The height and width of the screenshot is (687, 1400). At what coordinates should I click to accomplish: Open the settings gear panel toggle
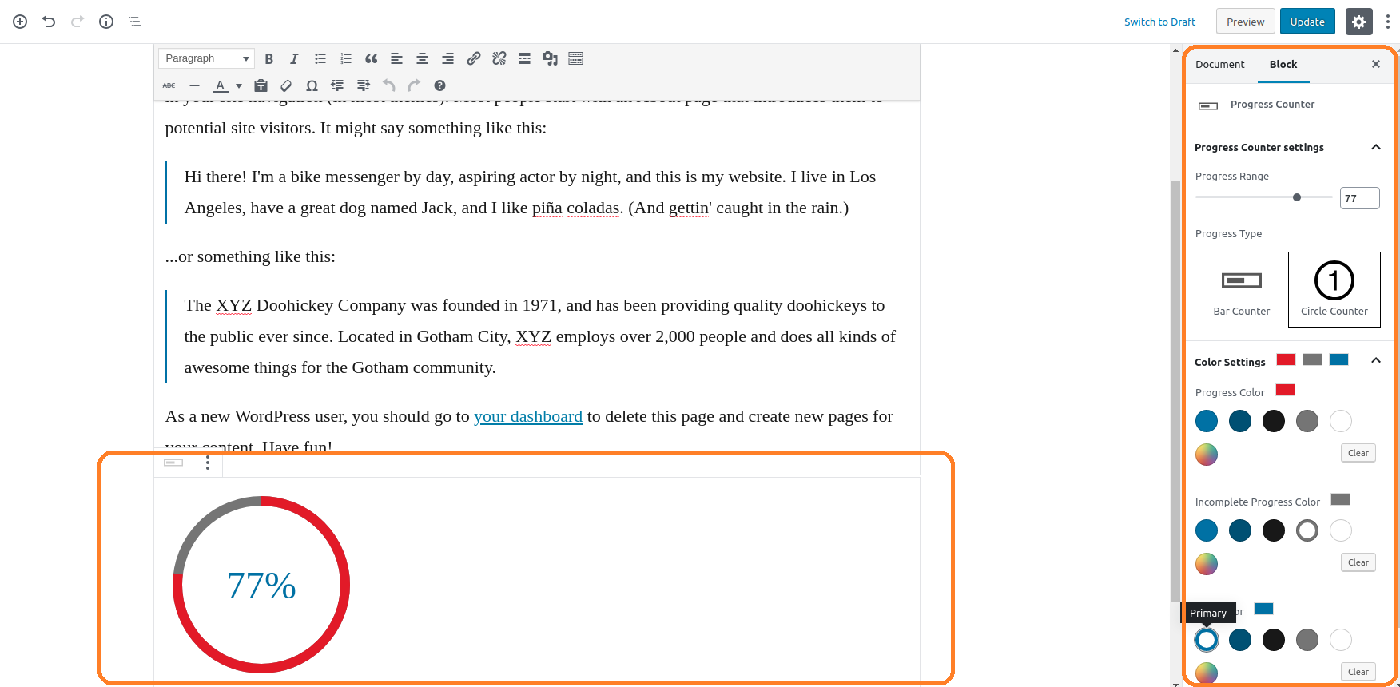1358,22
